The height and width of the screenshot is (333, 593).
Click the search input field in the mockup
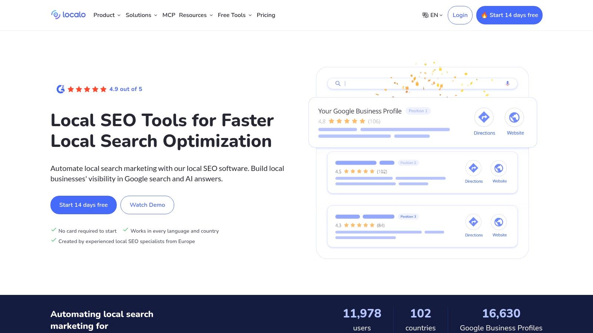click(x=422, y=84)
